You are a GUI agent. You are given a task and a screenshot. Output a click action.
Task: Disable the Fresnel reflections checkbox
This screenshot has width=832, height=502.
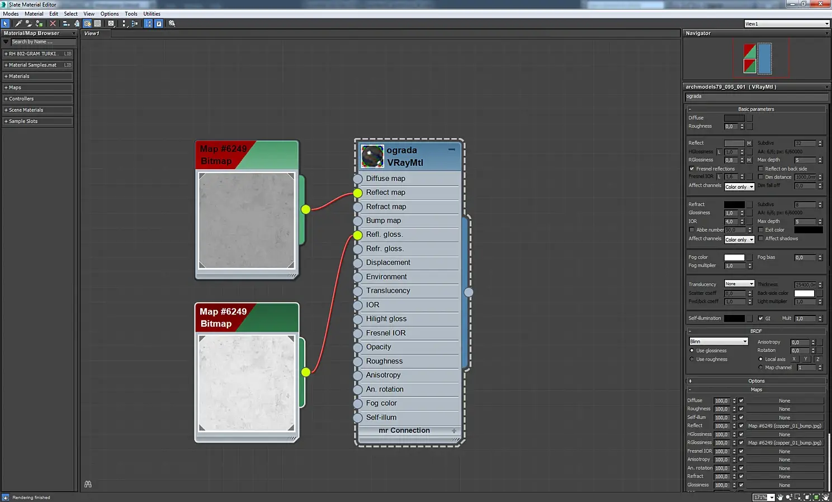click(x=692, y=169)
